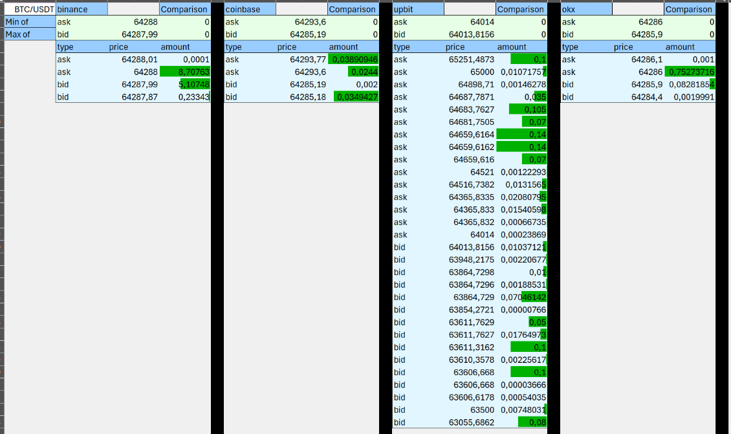Click upbit bid price 63948,2175

tap(470, 260)
